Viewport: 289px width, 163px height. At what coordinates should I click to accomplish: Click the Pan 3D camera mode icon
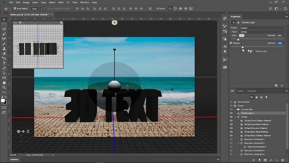pyautogui.click(x=181, y=9)
